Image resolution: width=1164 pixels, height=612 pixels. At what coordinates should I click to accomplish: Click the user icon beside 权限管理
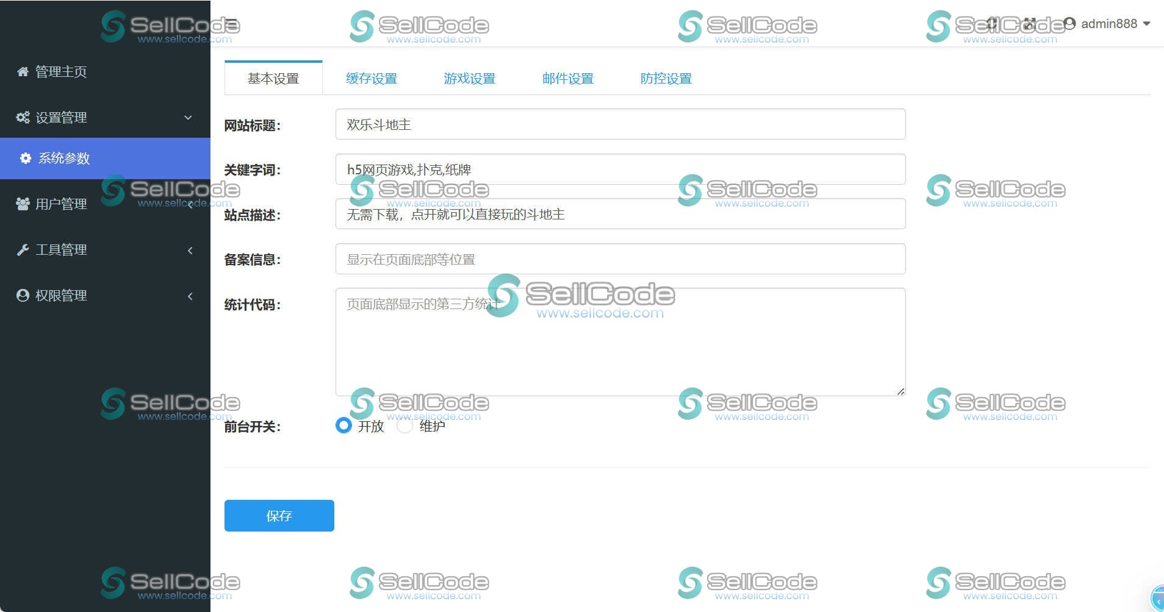click(22, 295)
